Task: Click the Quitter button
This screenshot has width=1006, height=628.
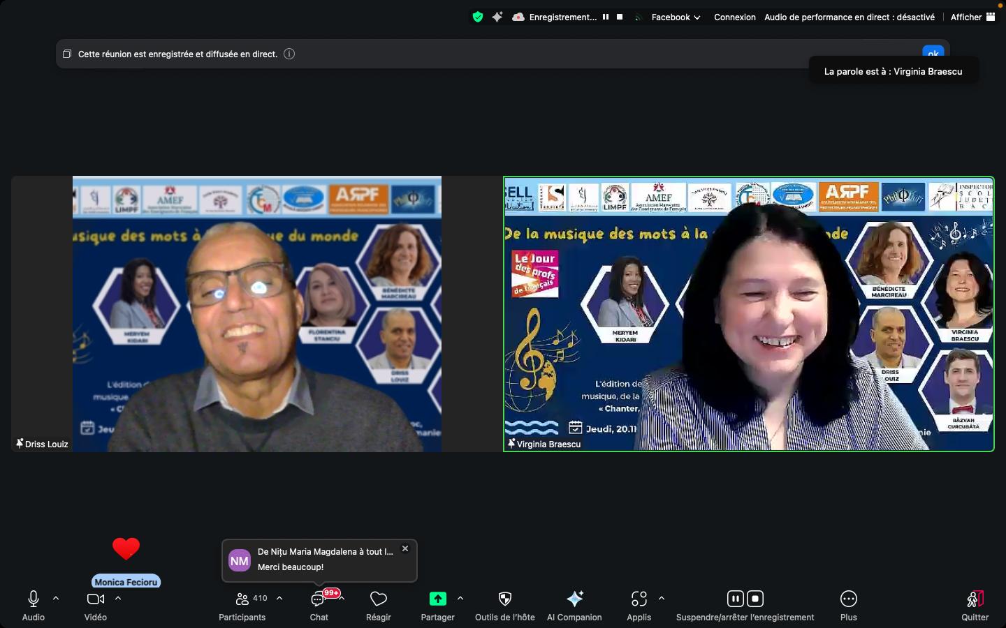Action: tap(975, 599)
